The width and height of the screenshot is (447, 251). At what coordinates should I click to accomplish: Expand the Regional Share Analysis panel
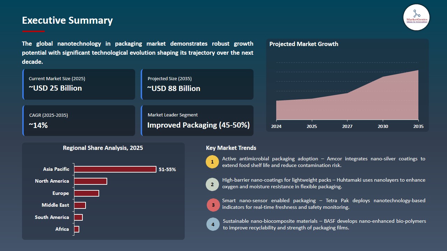click(x=103, y=191)
